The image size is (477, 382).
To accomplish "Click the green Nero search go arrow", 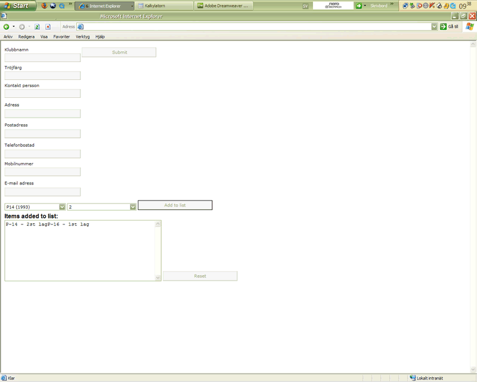I will pyautogui.click(x=359, y=5).
